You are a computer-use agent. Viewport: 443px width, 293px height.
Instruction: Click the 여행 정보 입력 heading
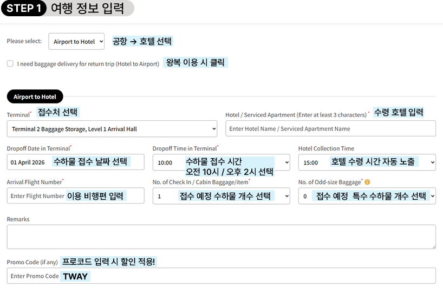pos(87,9)
